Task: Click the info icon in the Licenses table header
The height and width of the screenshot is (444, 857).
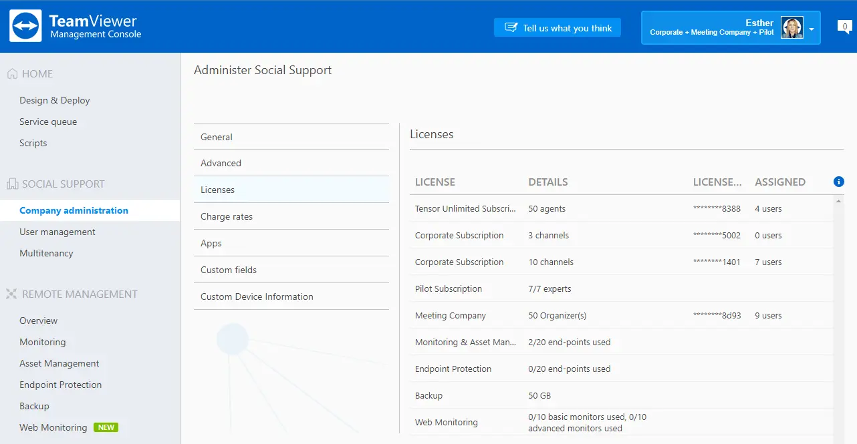Action: 839,182
